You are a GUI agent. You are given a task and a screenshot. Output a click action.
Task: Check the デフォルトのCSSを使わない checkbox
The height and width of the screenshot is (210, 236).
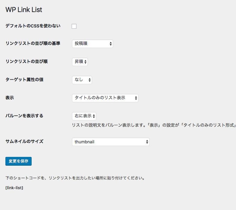(x=74, y=26)
